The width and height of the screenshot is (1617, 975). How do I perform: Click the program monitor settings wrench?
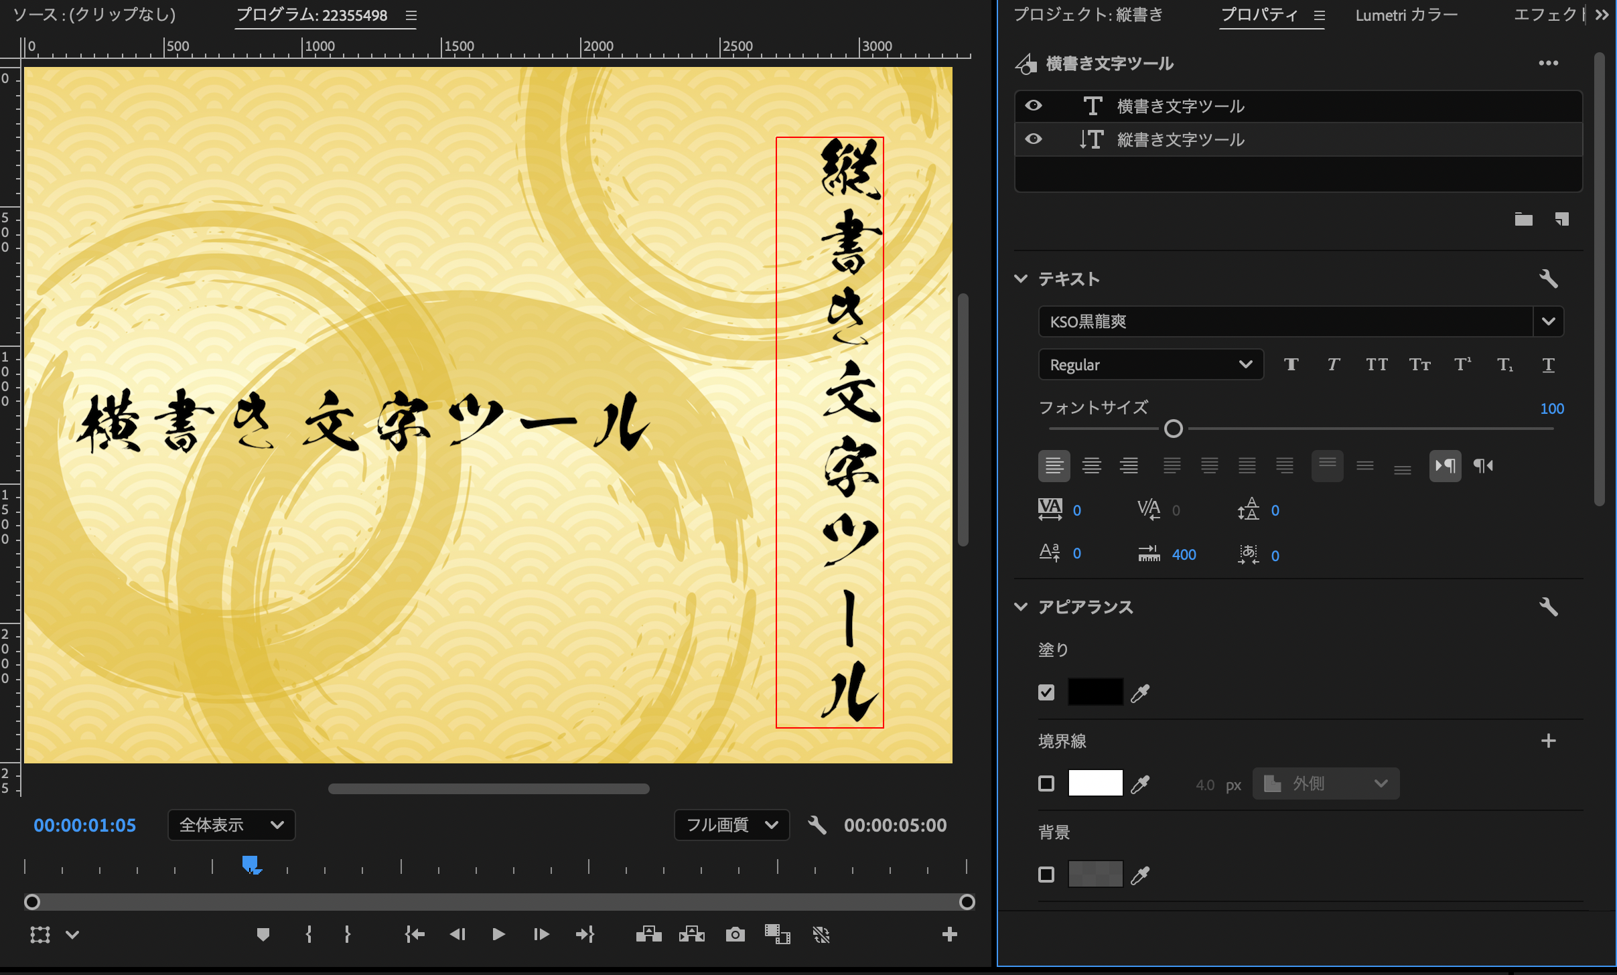(x=817, y=825)
